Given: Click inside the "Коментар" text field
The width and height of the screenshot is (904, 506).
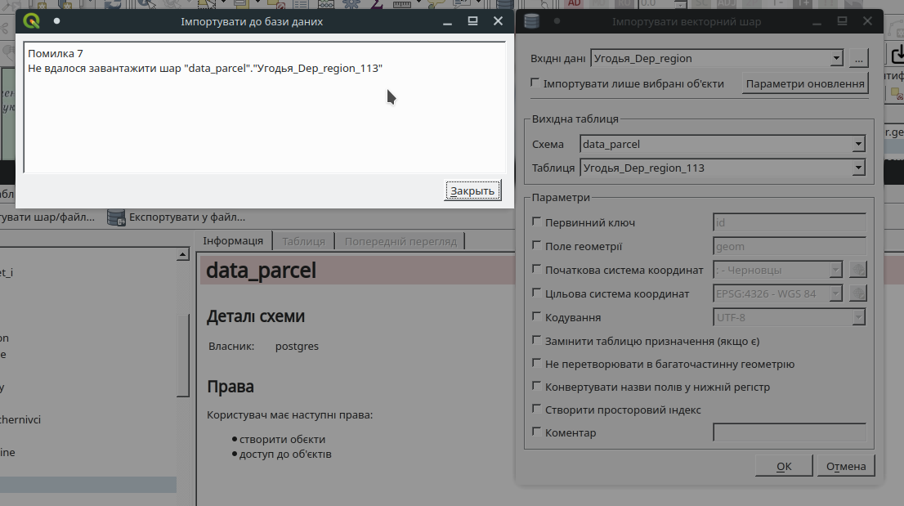Looking at the screenshot, I should click(789, 432).
